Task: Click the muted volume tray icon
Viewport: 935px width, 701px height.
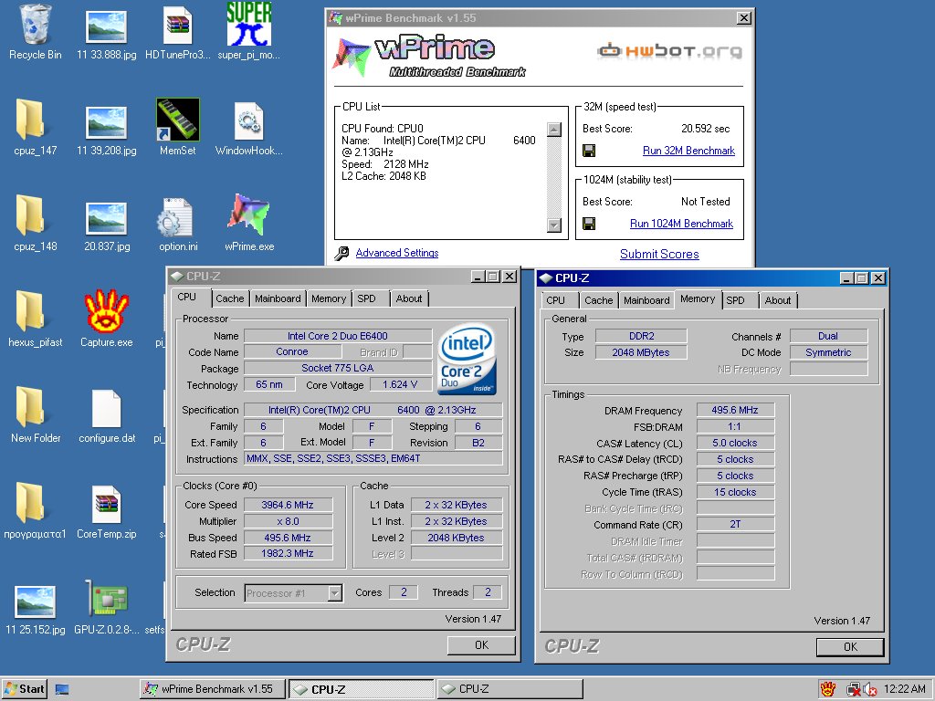Action: pyautogui.click(x=869, y=690)
